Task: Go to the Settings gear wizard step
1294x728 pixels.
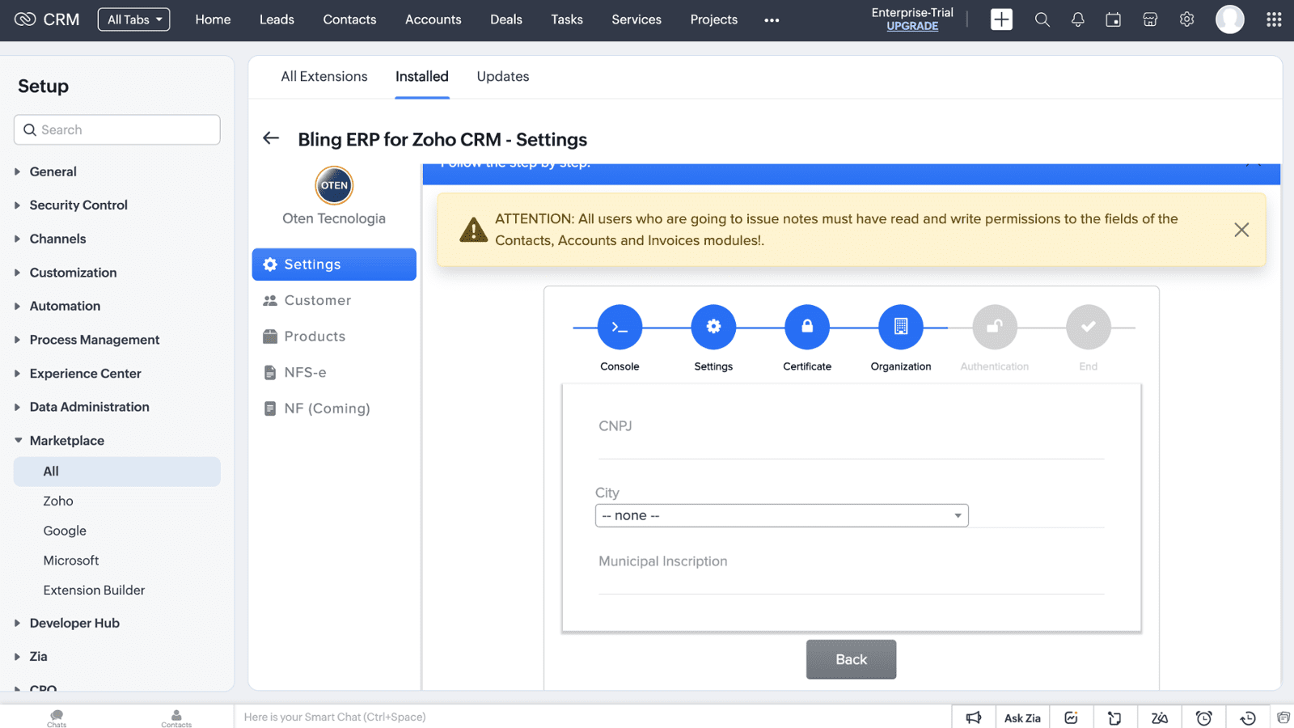Action: click(713, 327)
